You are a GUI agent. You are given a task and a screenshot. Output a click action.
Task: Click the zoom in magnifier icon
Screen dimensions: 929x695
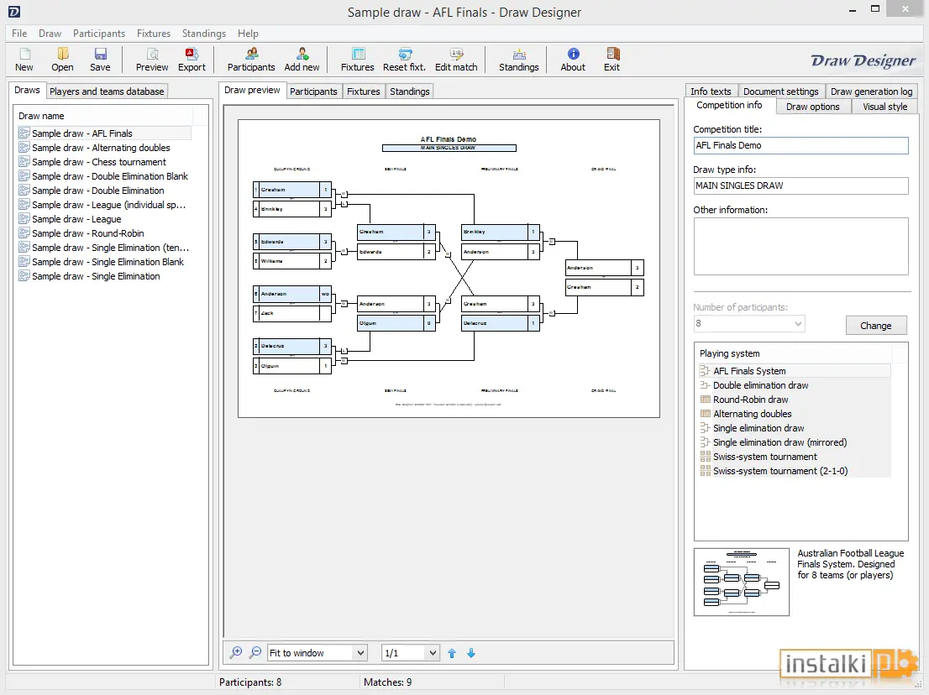[x=236, y=652]
